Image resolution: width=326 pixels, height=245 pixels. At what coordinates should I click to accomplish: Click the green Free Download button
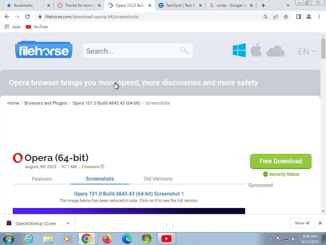tap(281, 161)
